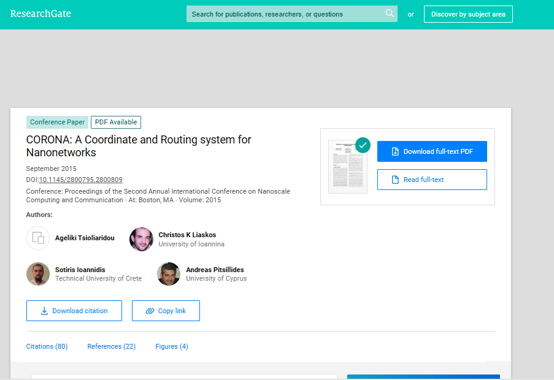The image size is (554, 380).
Task: Click the September 2015 date text
Action: click(52, 169)
